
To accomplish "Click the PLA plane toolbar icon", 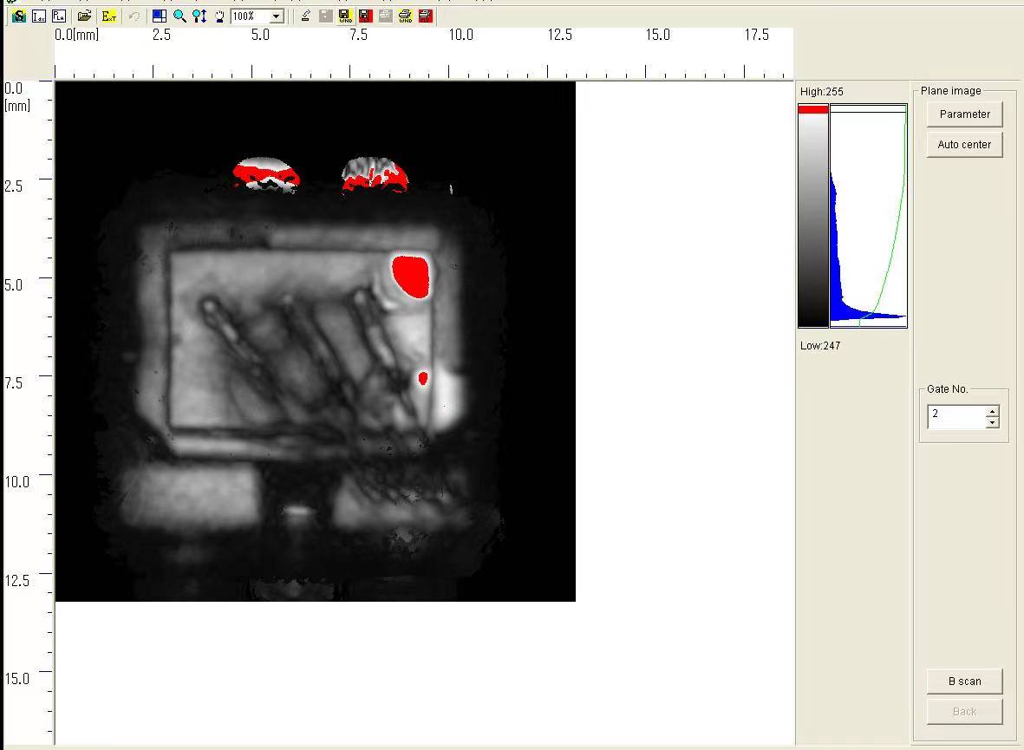I will click(58, 16).
